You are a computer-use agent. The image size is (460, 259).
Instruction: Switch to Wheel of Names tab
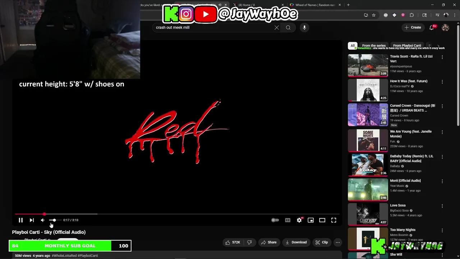[314, 5]
